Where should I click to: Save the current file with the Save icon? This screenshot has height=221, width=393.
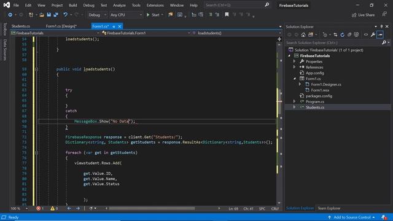(x=49, y=15)
